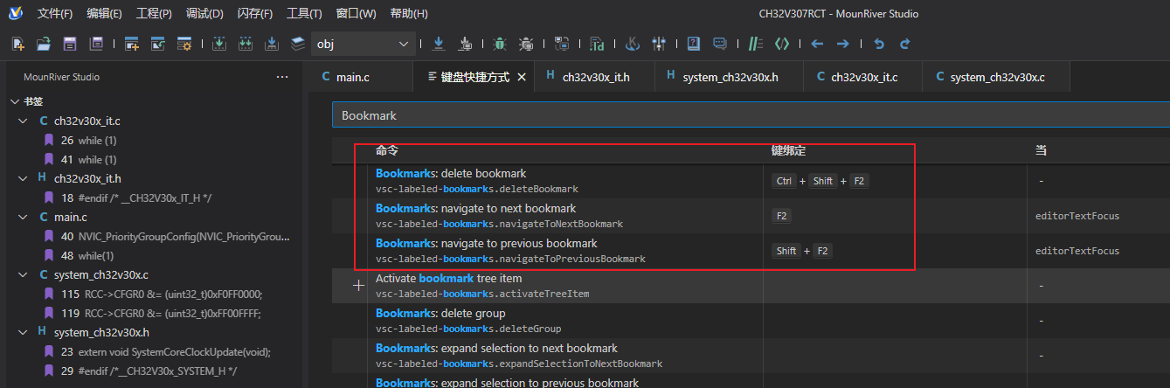Switch to the system_ch32v30x.h tab
Screen dimensions: 1170x388
(x=729, y=77)
